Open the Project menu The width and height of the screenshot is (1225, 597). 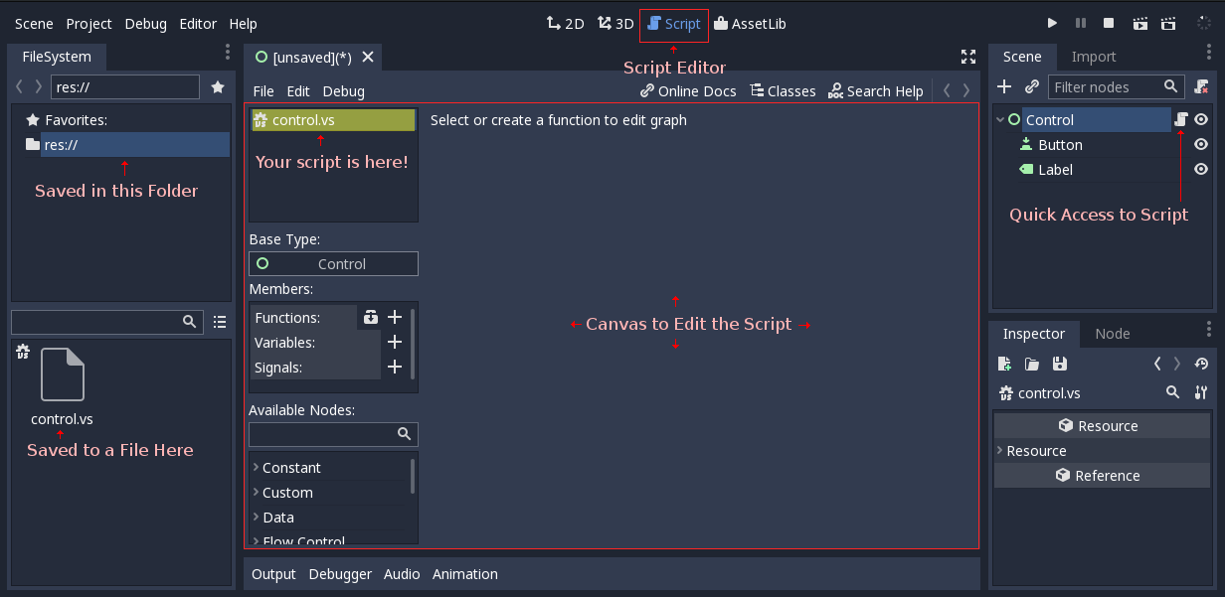88,23
